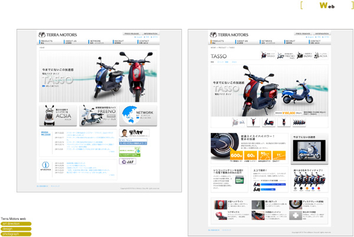Click PRESS RELEASE button in left mockup header
Viewport: 354px width, 237px height.
132,34
